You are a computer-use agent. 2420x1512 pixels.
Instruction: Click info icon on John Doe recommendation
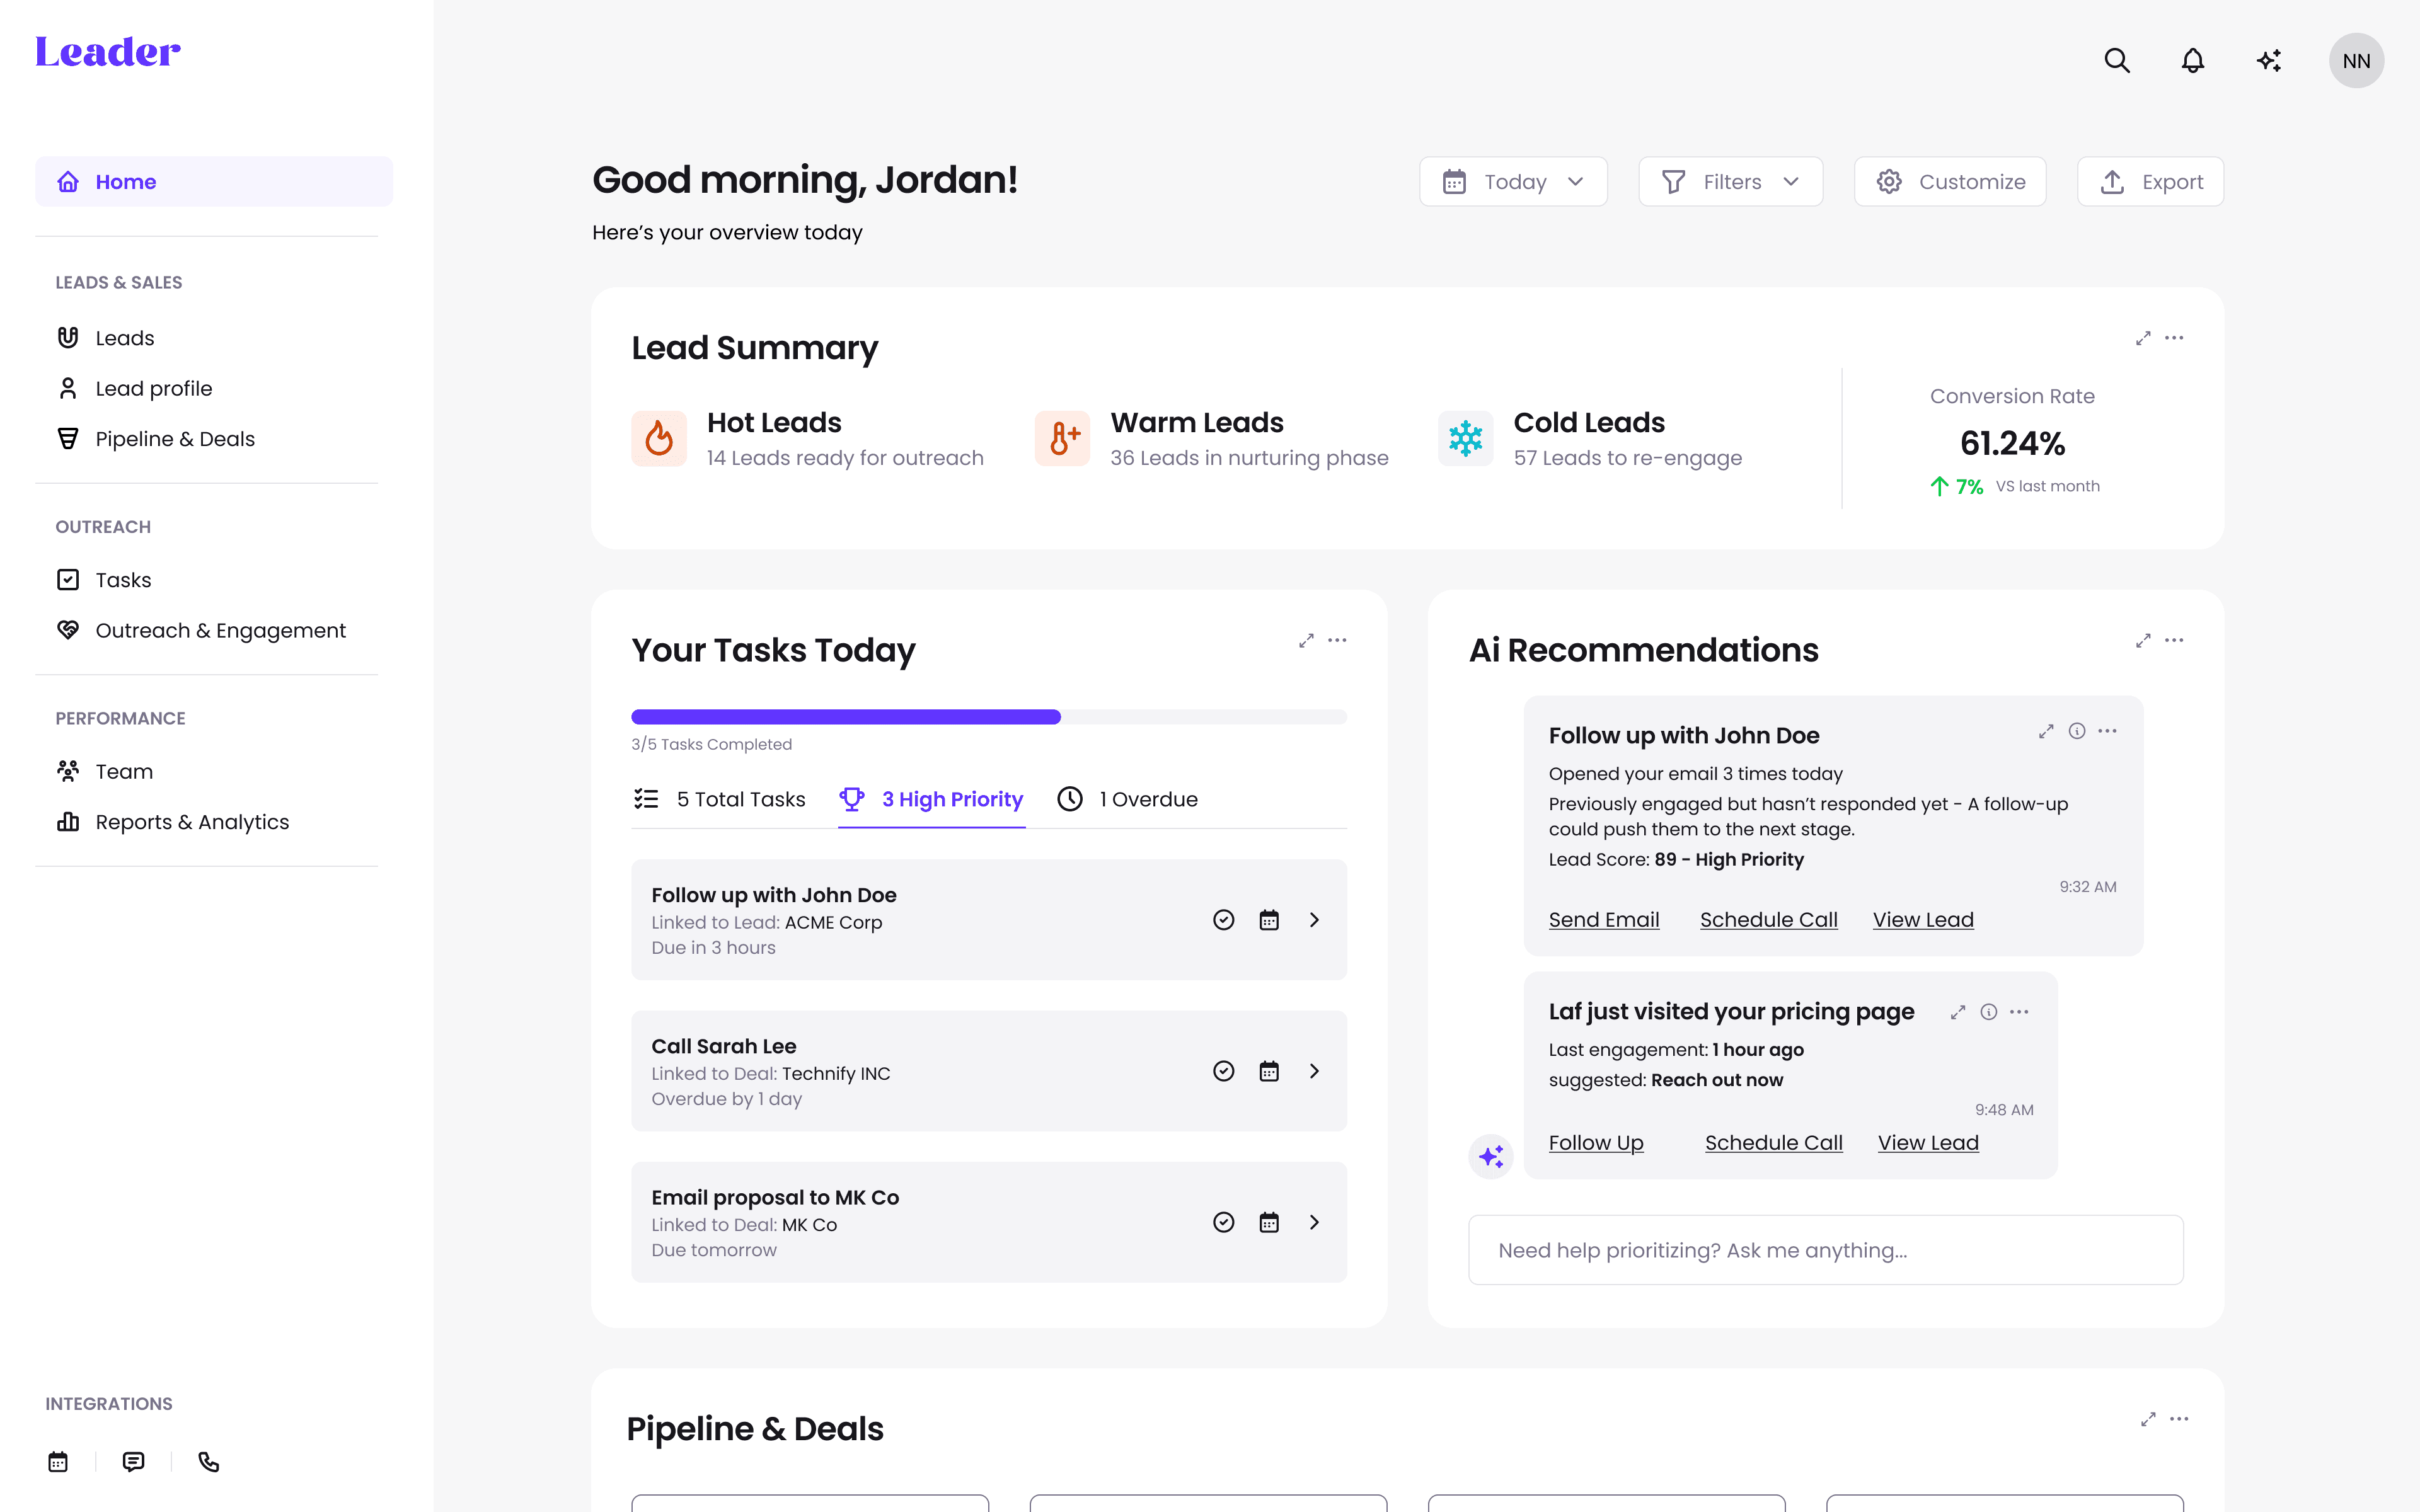click(2077, 731)
